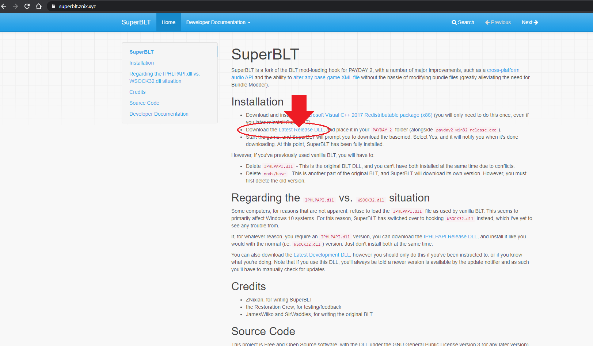Click the JamesWilko and SirWaddles credit line
Viewport: 593px width, 346px height.
[309, 314]
